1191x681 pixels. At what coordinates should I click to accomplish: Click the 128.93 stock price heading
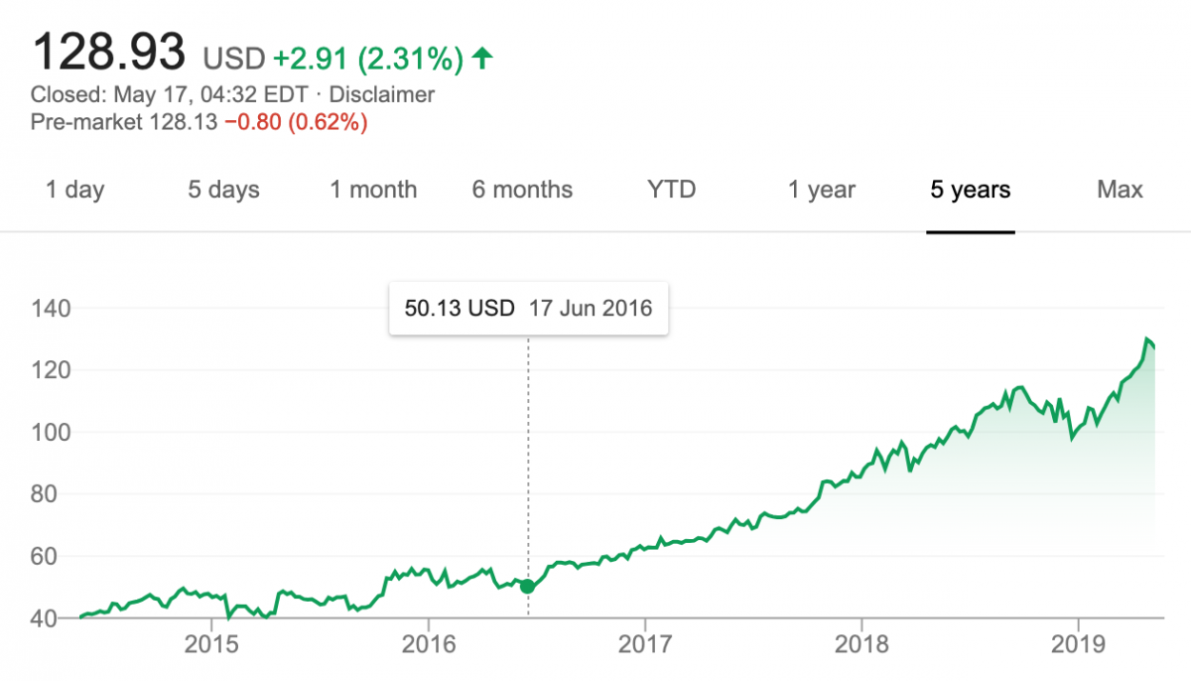109,53
